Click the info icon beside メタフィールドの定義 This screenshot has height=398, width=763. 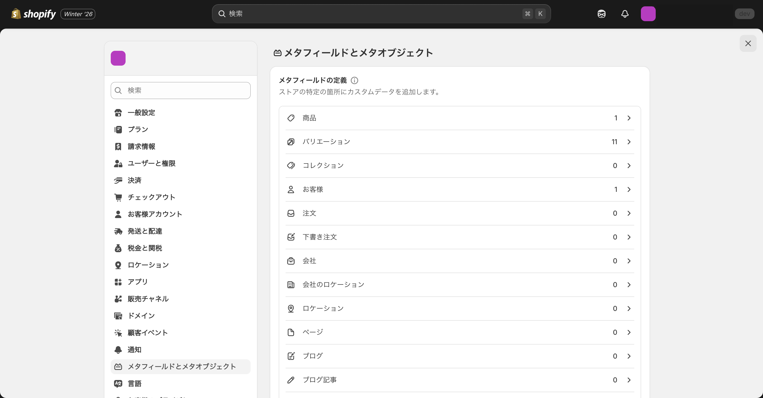tap(354, 80)
